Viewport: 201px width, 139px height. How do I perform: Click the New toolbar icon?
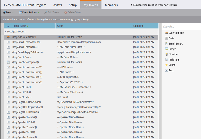coord(4,12)
